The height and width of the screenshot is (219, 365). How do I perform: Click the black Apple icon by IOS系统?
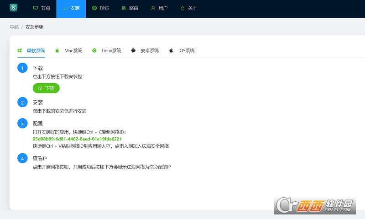171,50
